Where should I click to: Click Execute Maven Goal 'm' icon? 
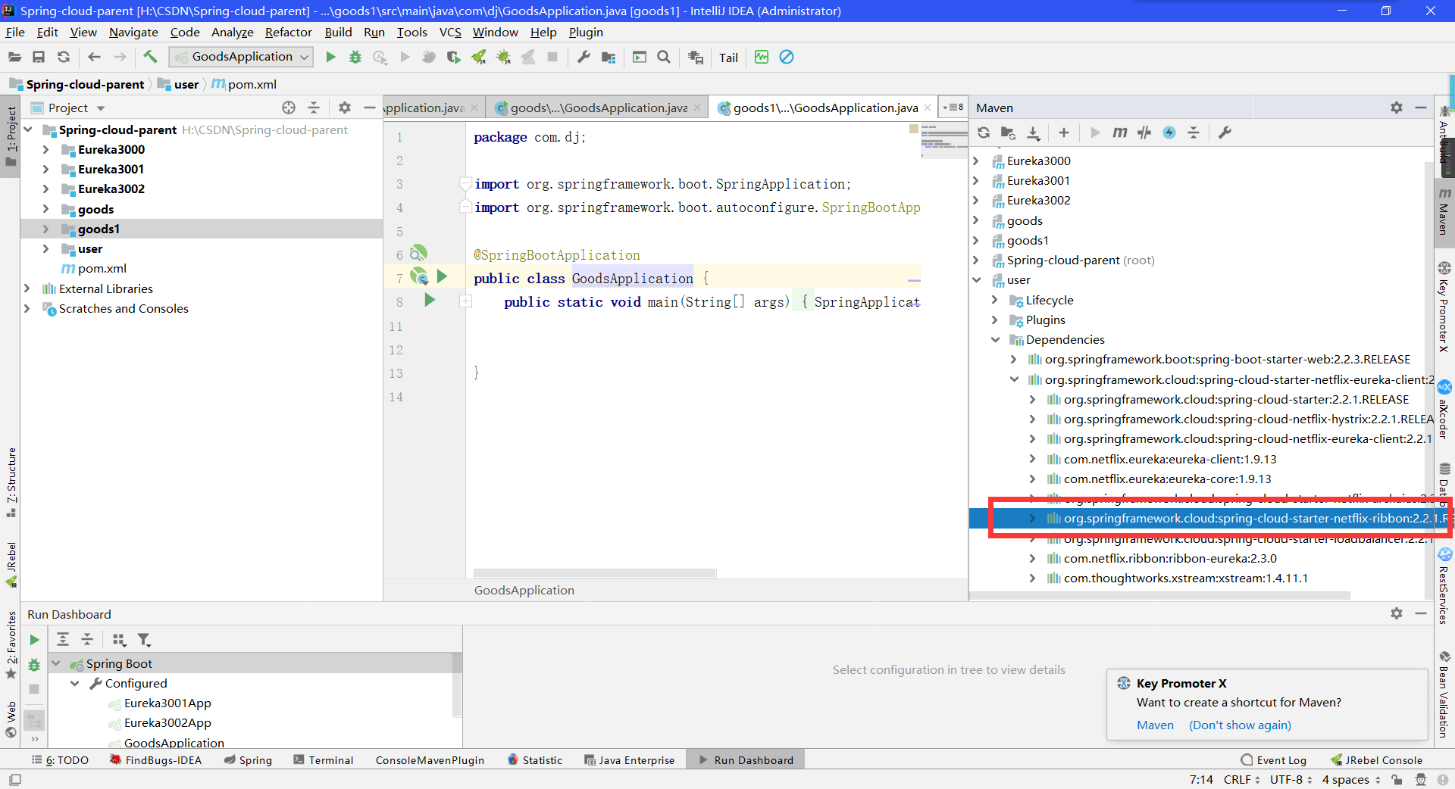pos(1119,133)
